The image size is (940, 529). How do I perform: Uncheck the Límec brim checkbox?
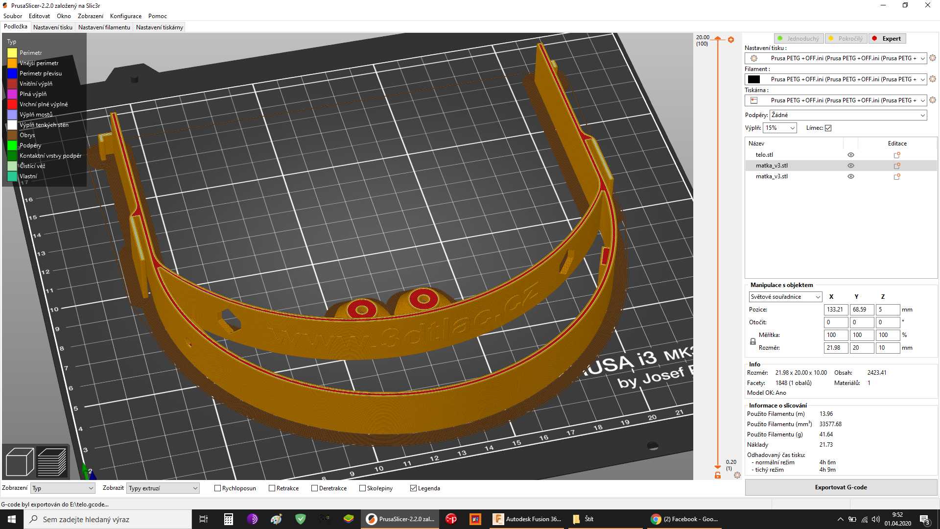tap(828, 128)
